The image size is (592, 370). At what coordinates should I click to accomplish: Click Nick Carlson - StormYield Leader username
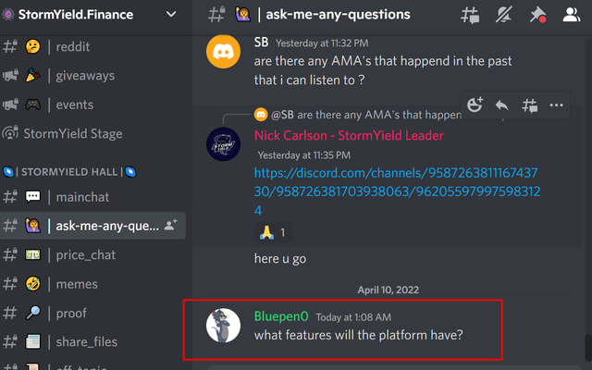click(x=349, y=136)
